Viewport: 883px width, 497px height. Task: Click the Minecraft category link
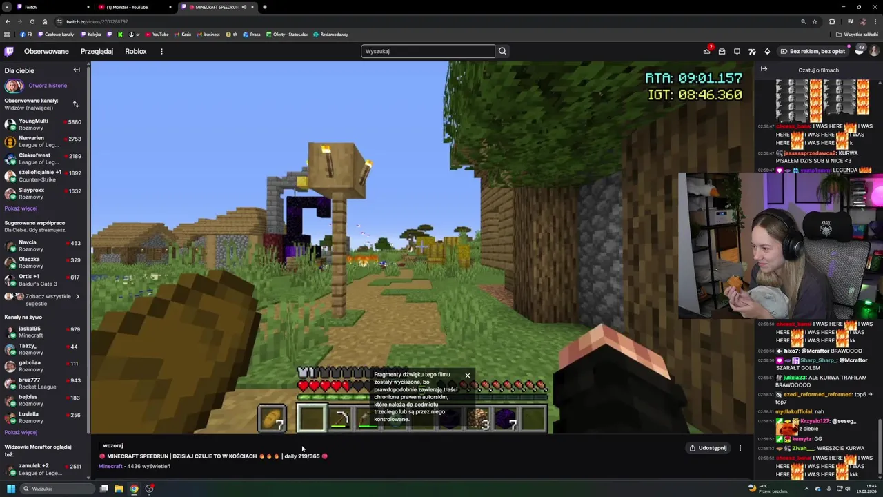[x=110, y=466]
